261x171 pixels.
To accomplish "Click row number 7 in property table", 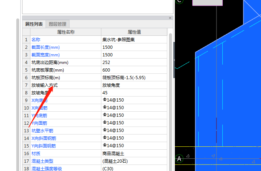I will [26, 85].
